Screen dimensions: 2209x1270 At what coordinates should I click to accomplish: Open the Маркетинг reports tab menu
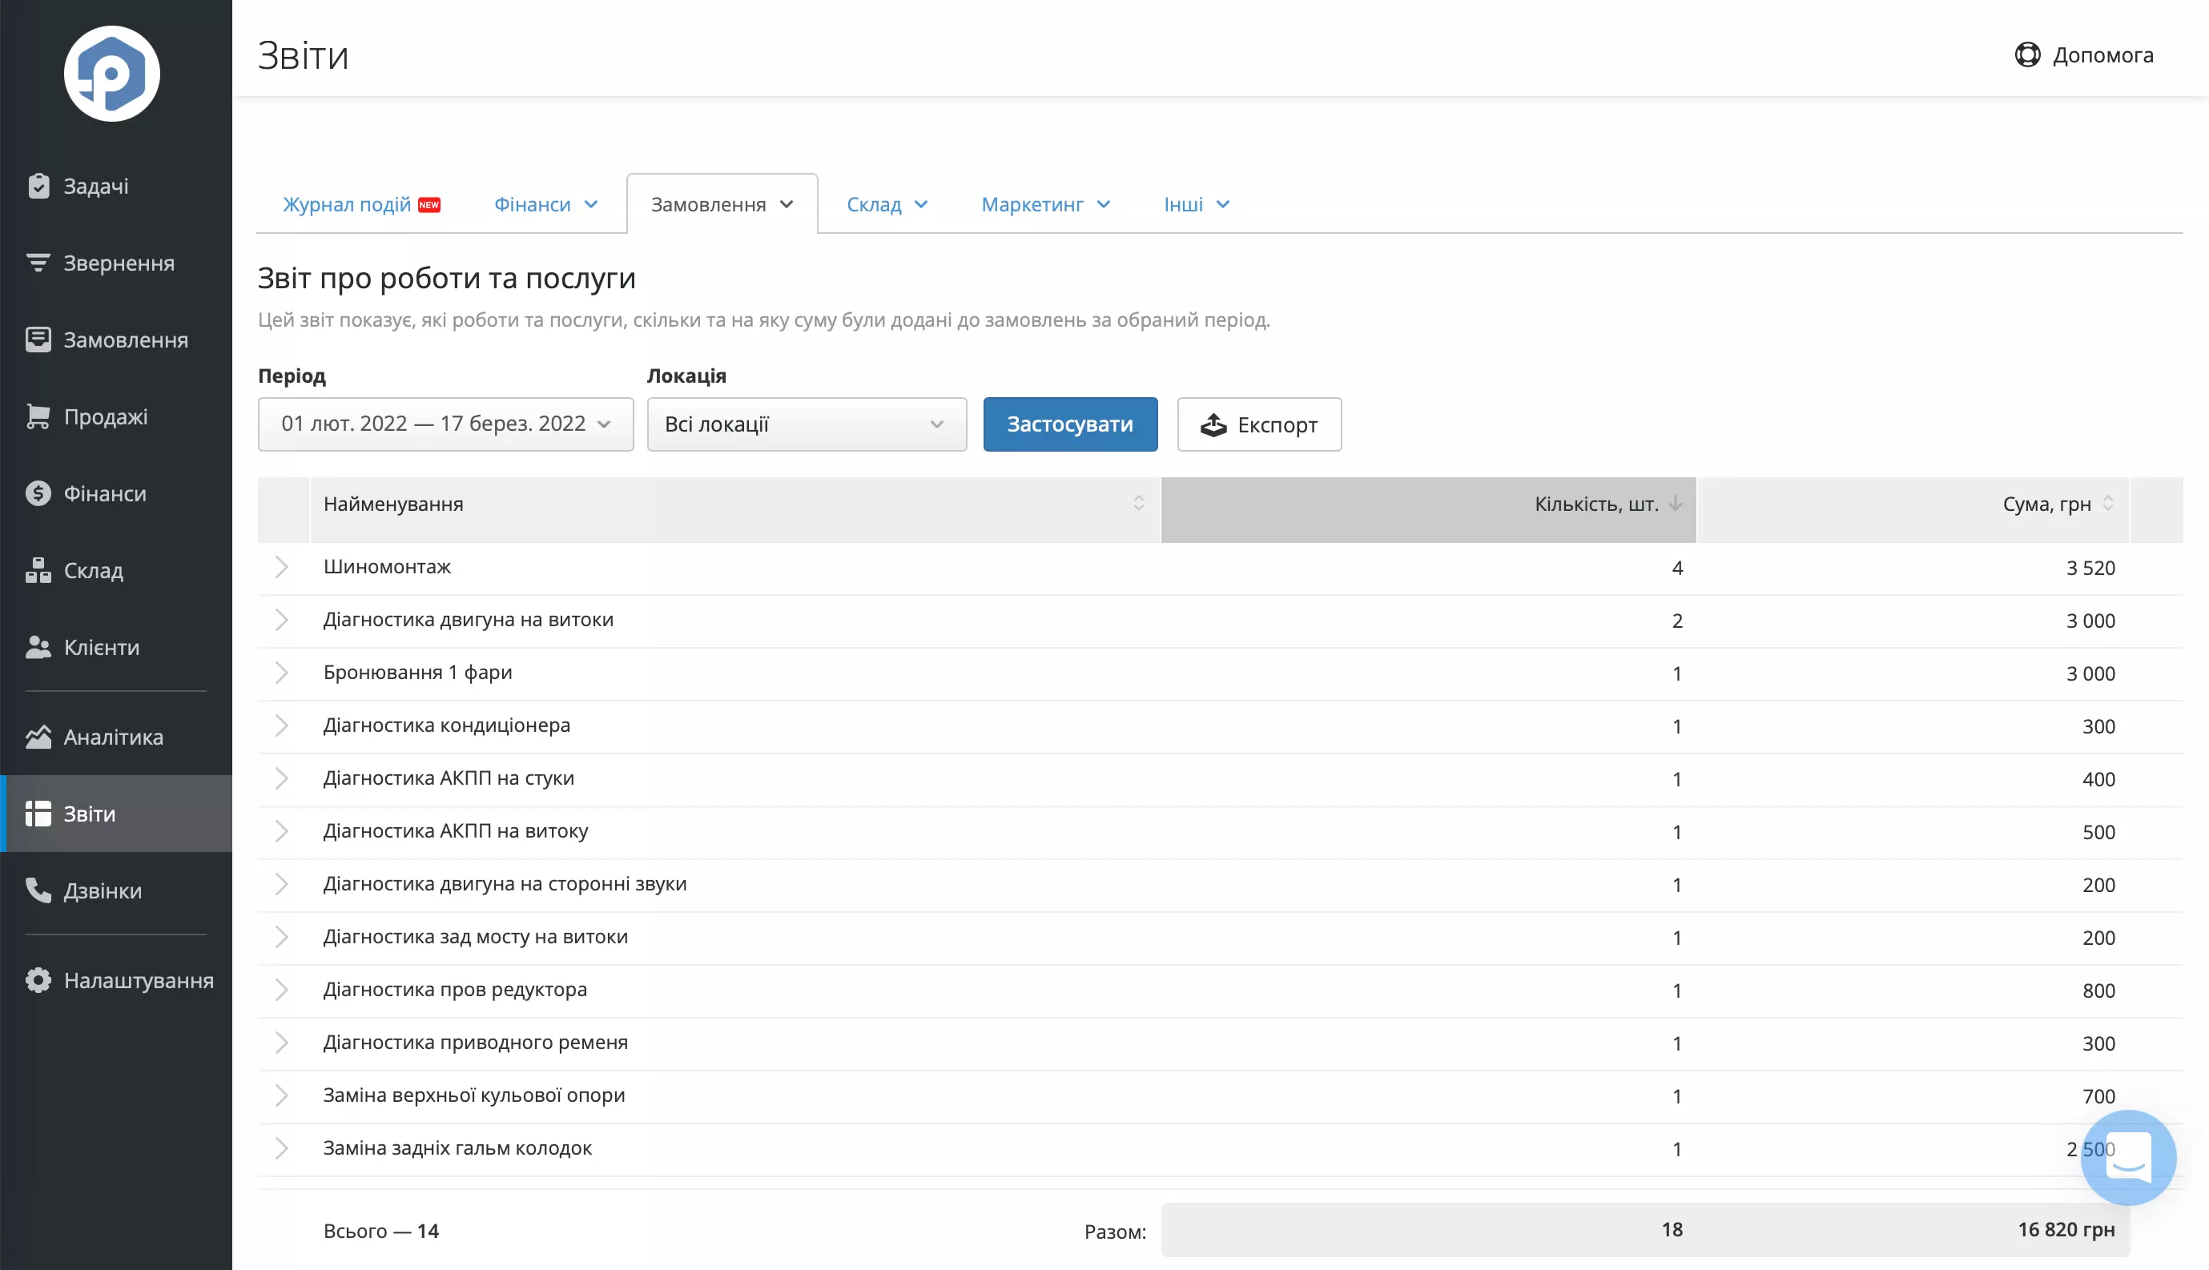(x=1046, y=204)
